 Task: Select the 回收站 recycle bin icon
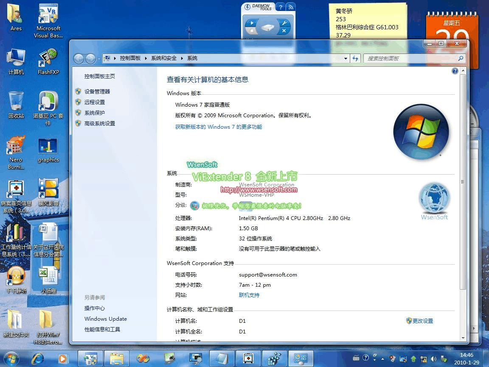(x=16, y=105)
